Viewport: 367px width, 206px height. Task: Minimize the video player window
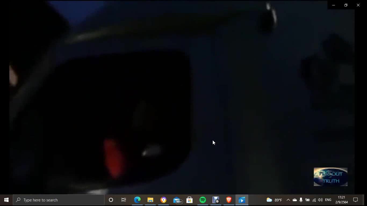pyautogui.click(x=334, y=5)
